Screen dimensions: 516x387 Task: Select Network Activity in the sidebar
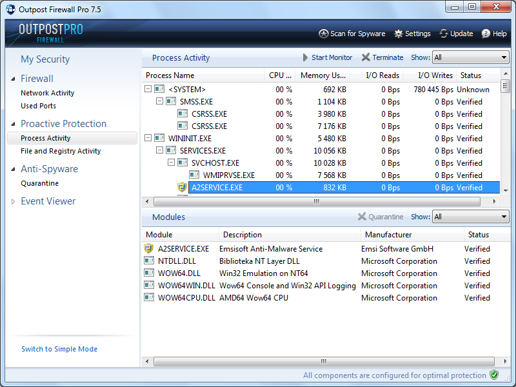point(47,93)
